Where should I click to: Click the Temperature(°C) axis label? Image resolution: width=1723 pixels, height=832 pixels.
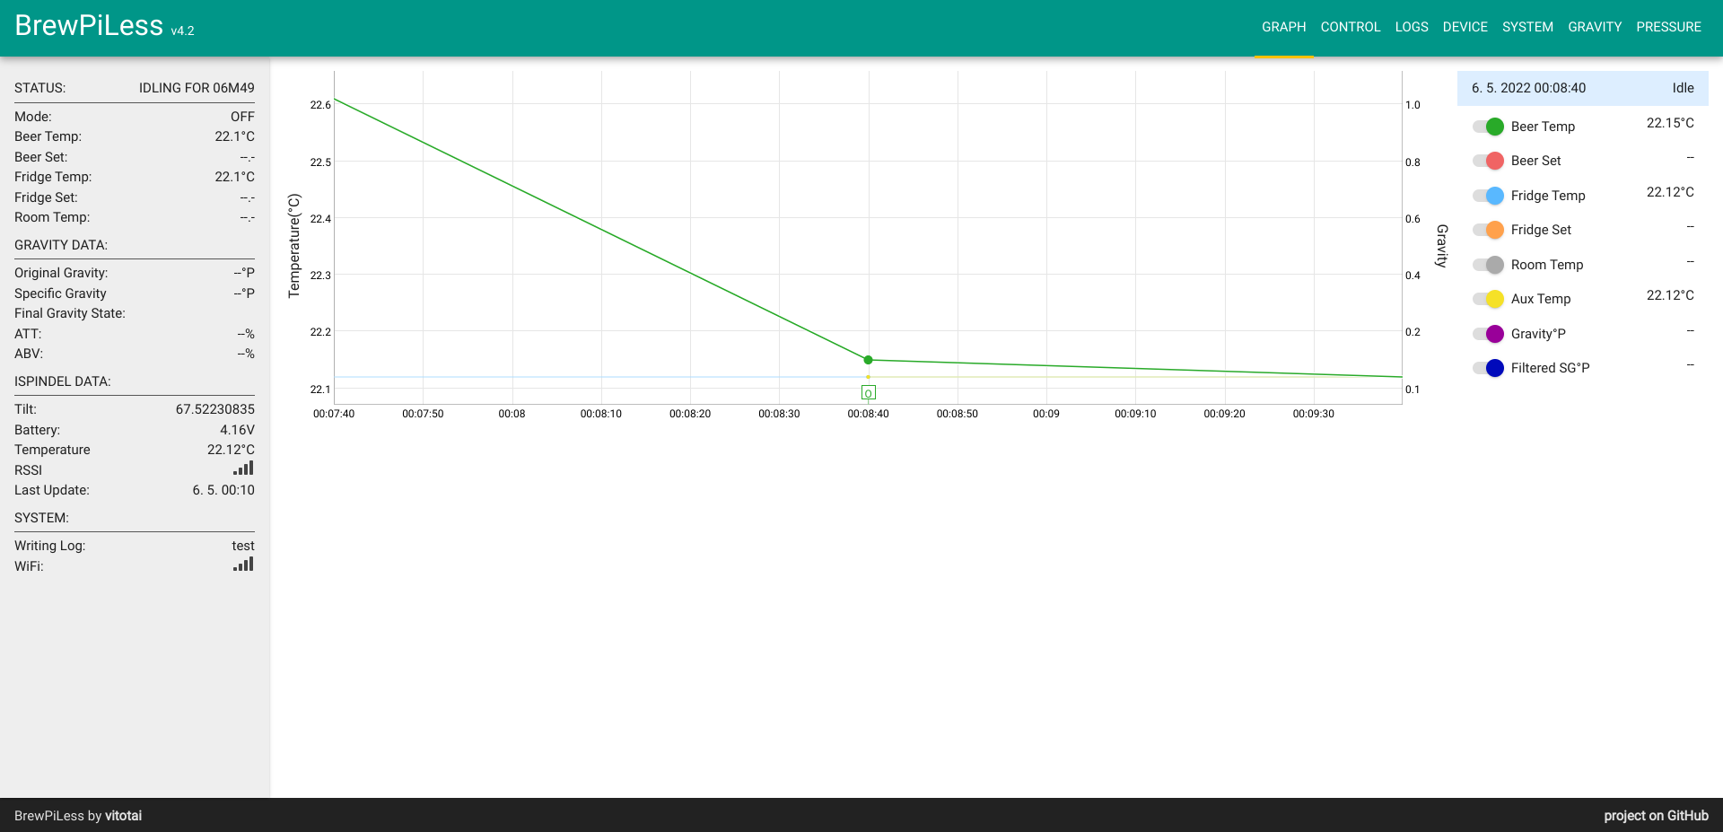294,246
